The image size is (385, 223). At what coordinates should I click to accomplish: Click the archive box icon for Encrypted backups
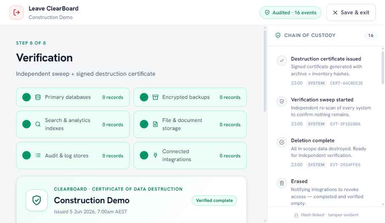coord(155,97)
